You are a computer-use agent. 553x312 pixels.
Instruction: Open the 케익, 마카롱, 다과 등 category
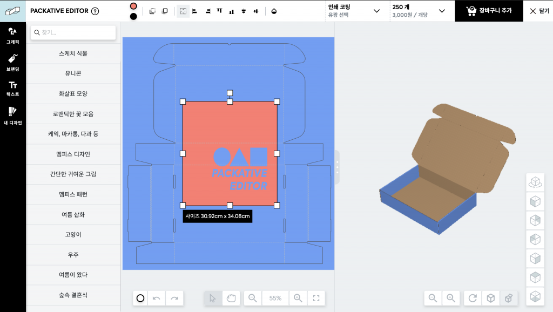73,134
